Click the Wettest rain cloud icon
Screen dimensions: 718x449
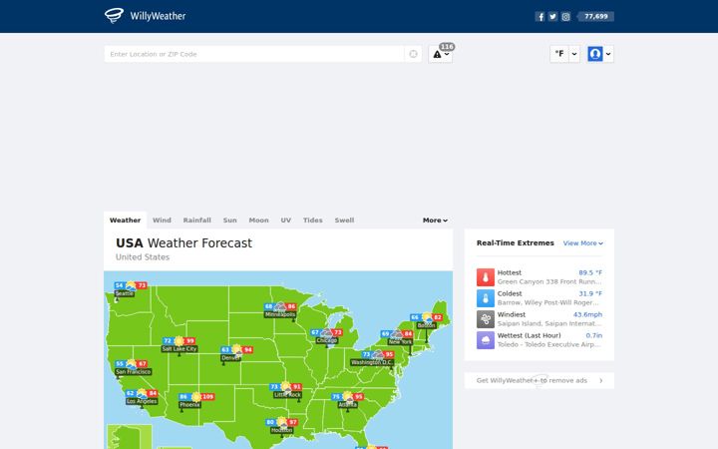(x=486, y=340)
